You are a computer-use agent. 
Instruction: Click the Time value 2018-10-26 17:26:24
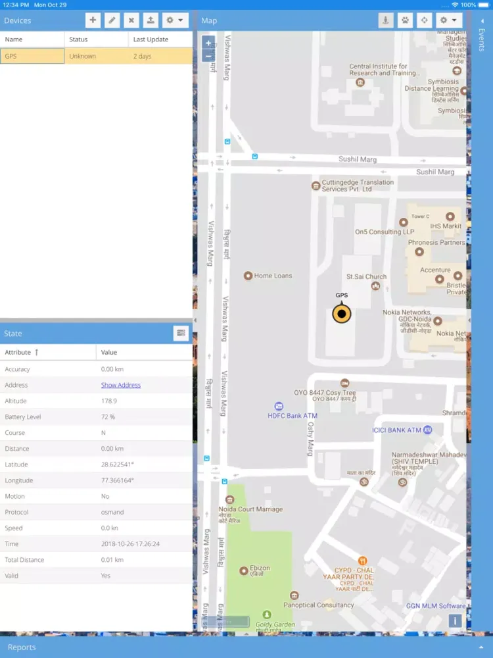point(130,544)
